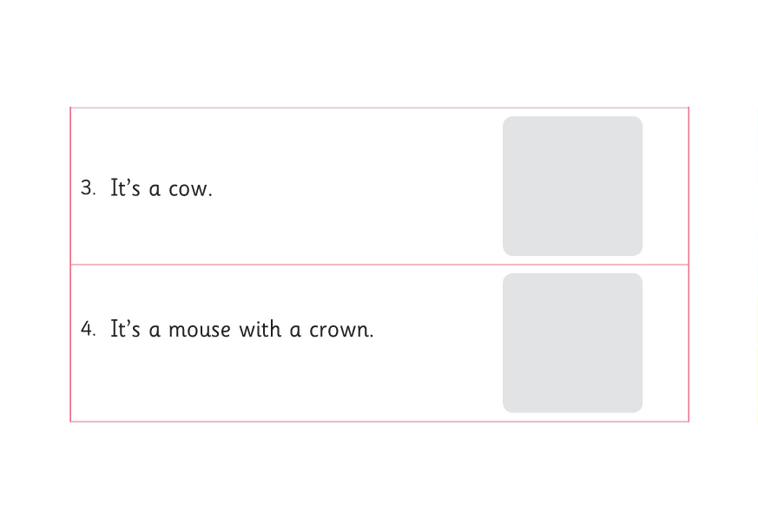
Task: Click the word "mouse"
Action: (199, 331)
